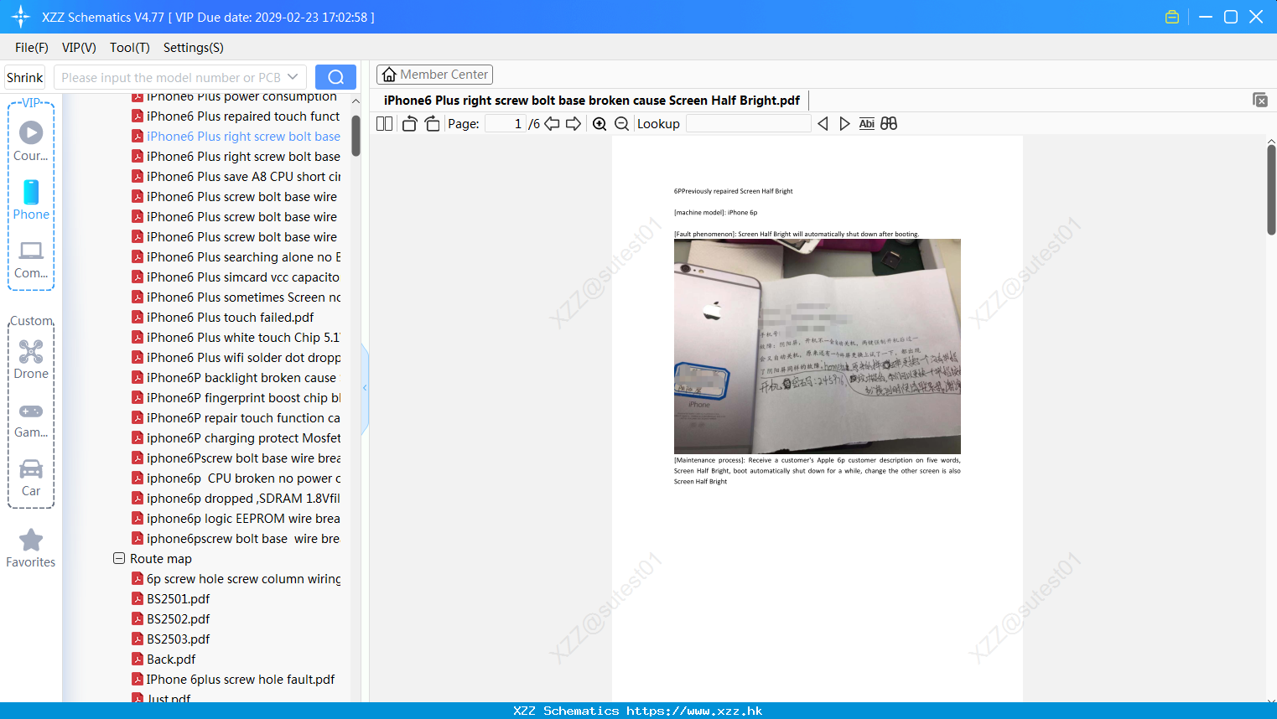The height and width of the screenshot is (719, 1277).
Task: Select the Computer sidebar category
Action: tap(31, 259)
